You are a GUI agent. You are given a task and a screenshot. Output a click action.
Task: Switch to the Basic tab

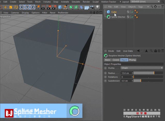click(108, 60)
